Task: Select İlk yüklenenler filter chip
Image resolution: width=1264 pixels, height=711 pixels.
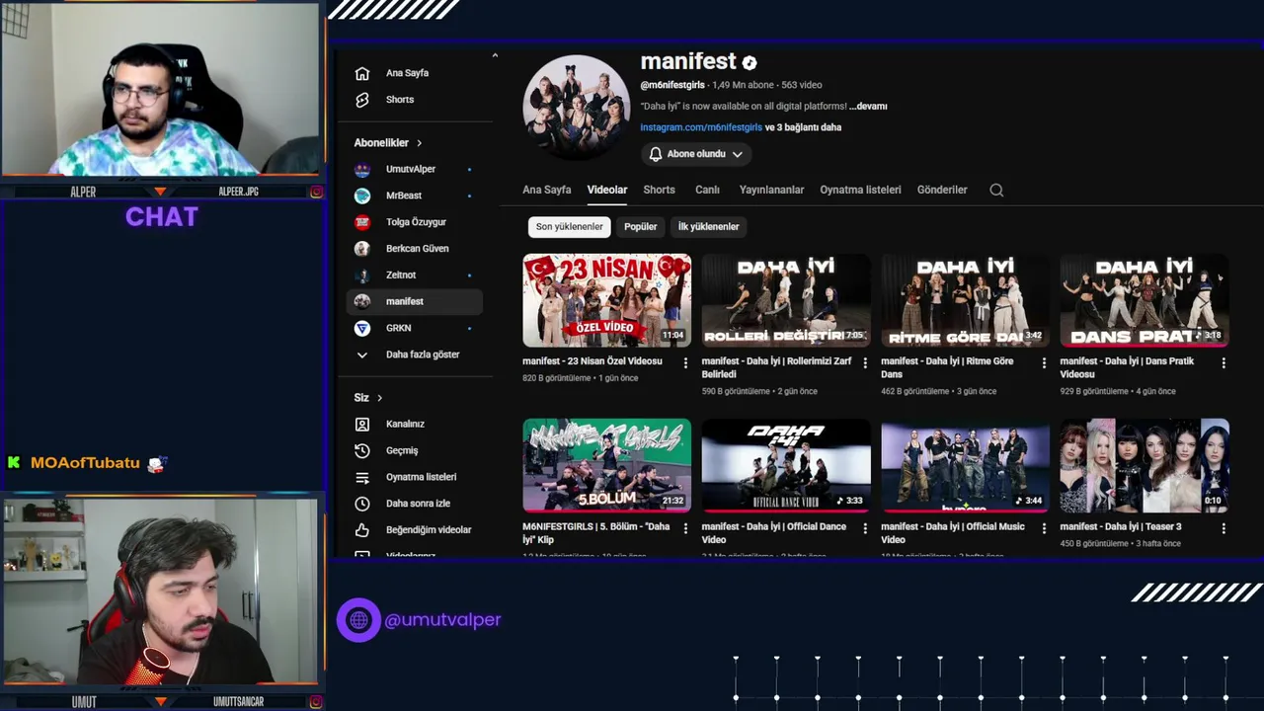Action: tap(708, 227)
